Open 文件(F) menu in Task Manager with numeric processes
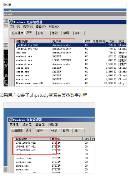The width and height of the screenshot is (135, 176). (x=14, y=124)
